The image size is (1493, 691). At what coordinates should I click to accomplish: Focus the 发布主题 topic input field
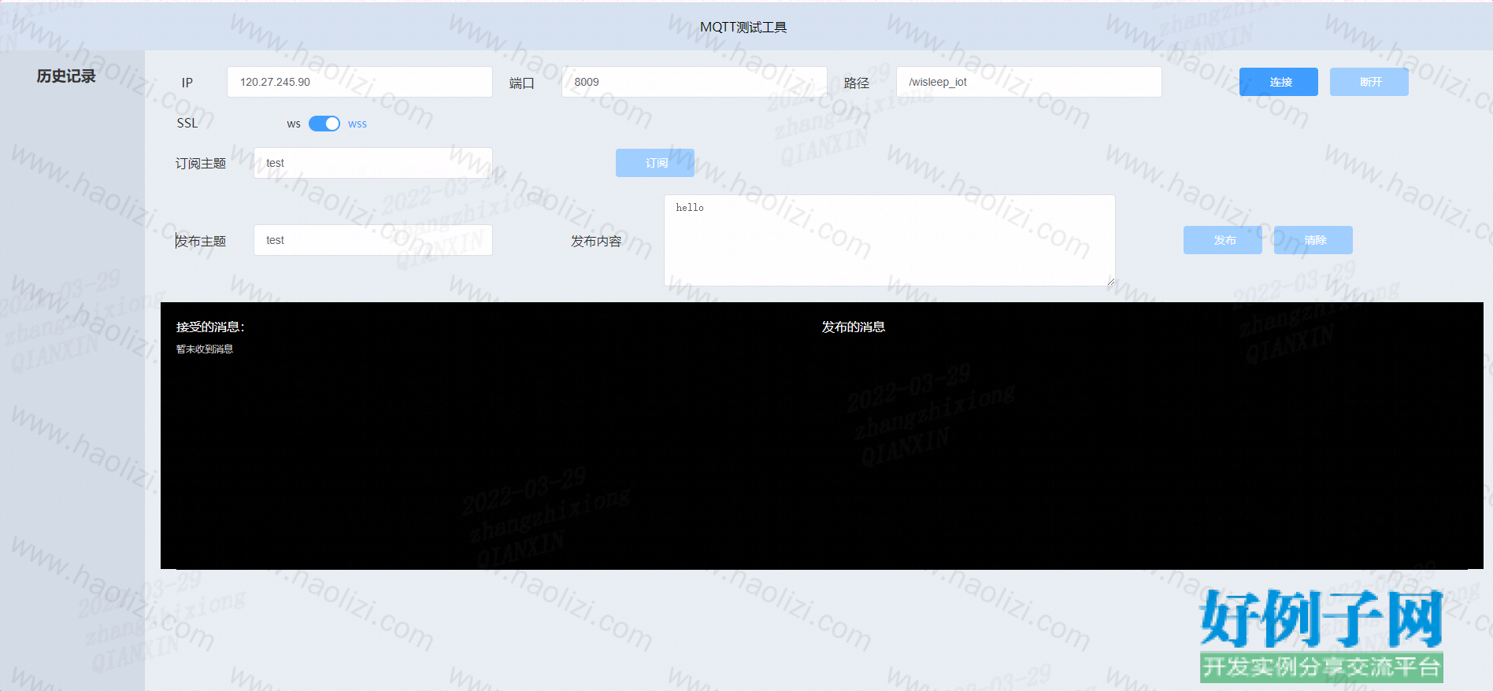pyautogui.click(x=373, y=240)
